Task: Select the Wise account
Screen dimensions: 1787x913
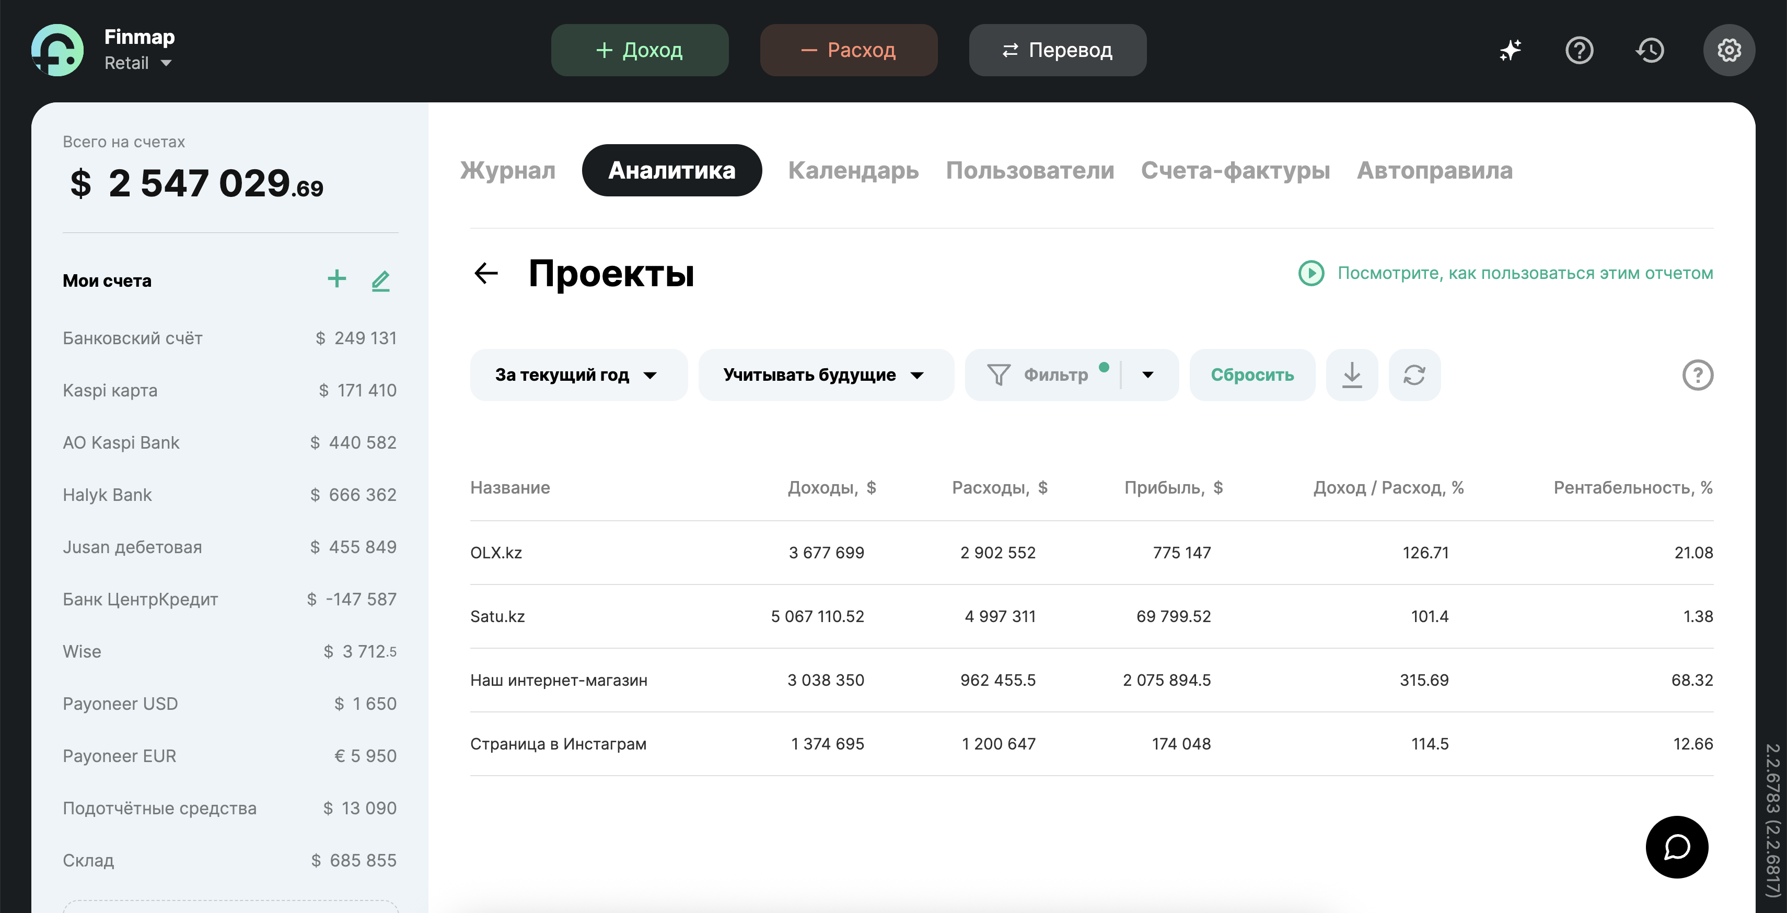Action: coord(229,652)
